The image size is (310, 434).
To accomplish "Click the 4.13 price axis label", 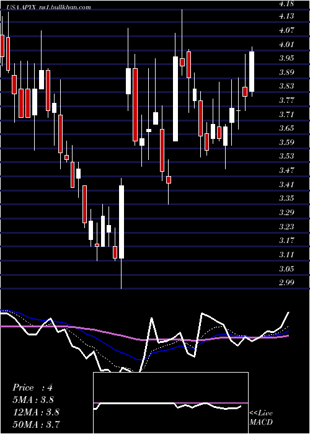I will click(286, 16).
